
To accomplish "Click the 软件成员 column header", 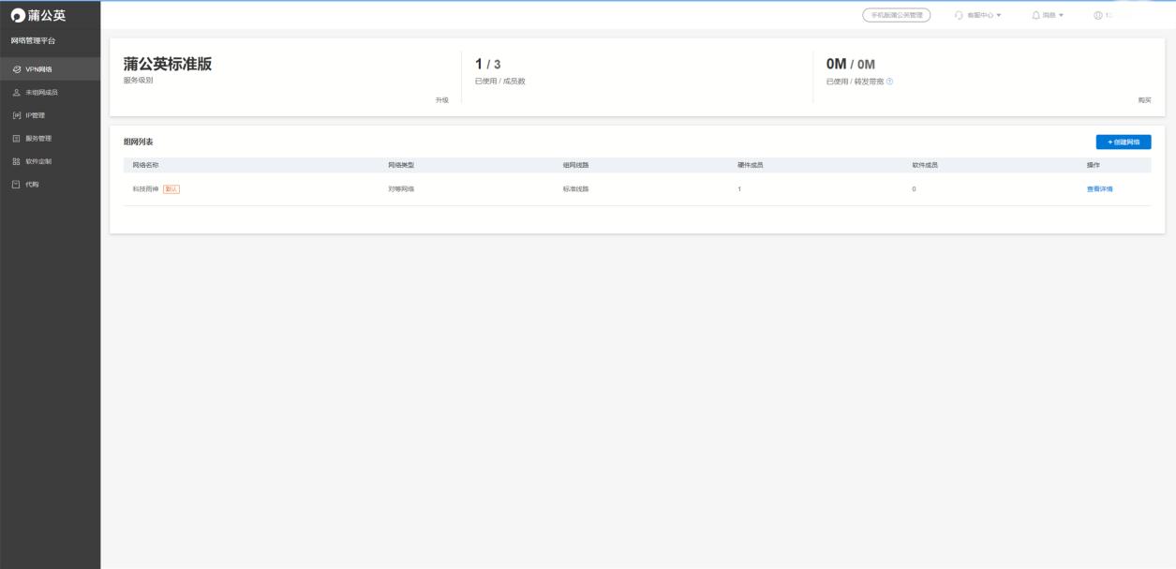I will click(925, 165).
